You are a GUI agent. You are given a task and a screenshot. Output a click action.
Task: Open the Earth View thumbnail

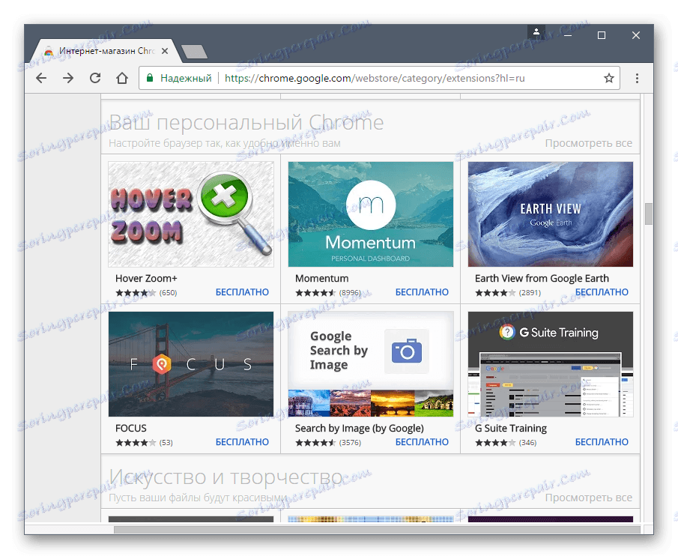tap(551, 214)
